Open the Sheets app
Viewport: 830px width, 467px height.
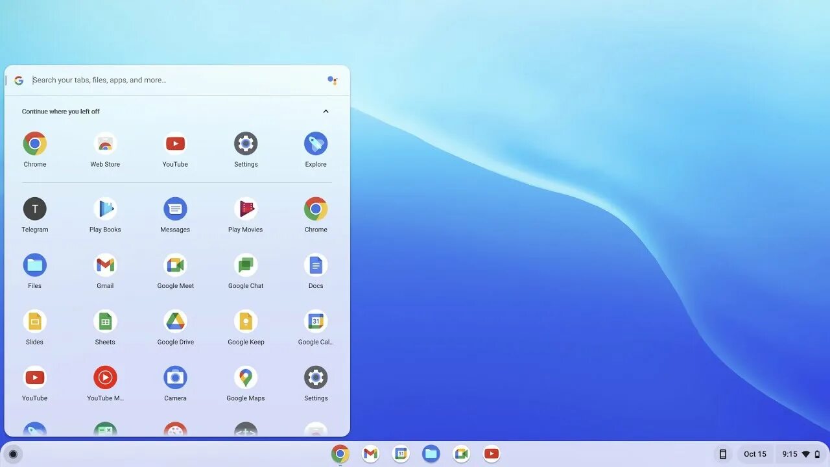pos(105,322)
